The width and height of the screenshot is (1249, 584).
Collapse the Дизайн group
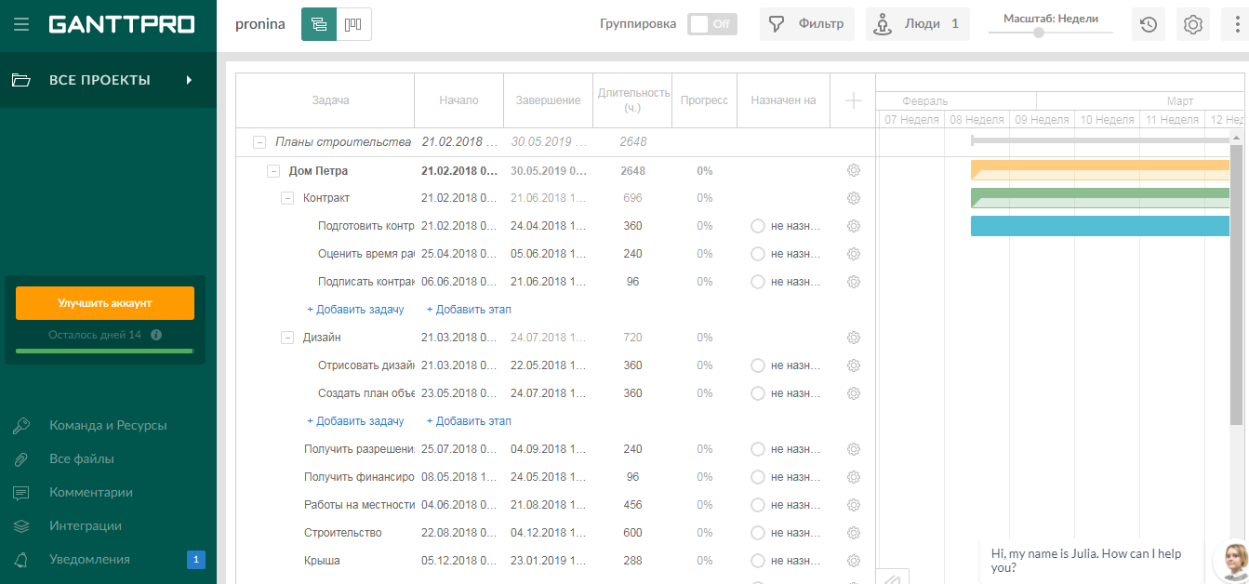287,338
